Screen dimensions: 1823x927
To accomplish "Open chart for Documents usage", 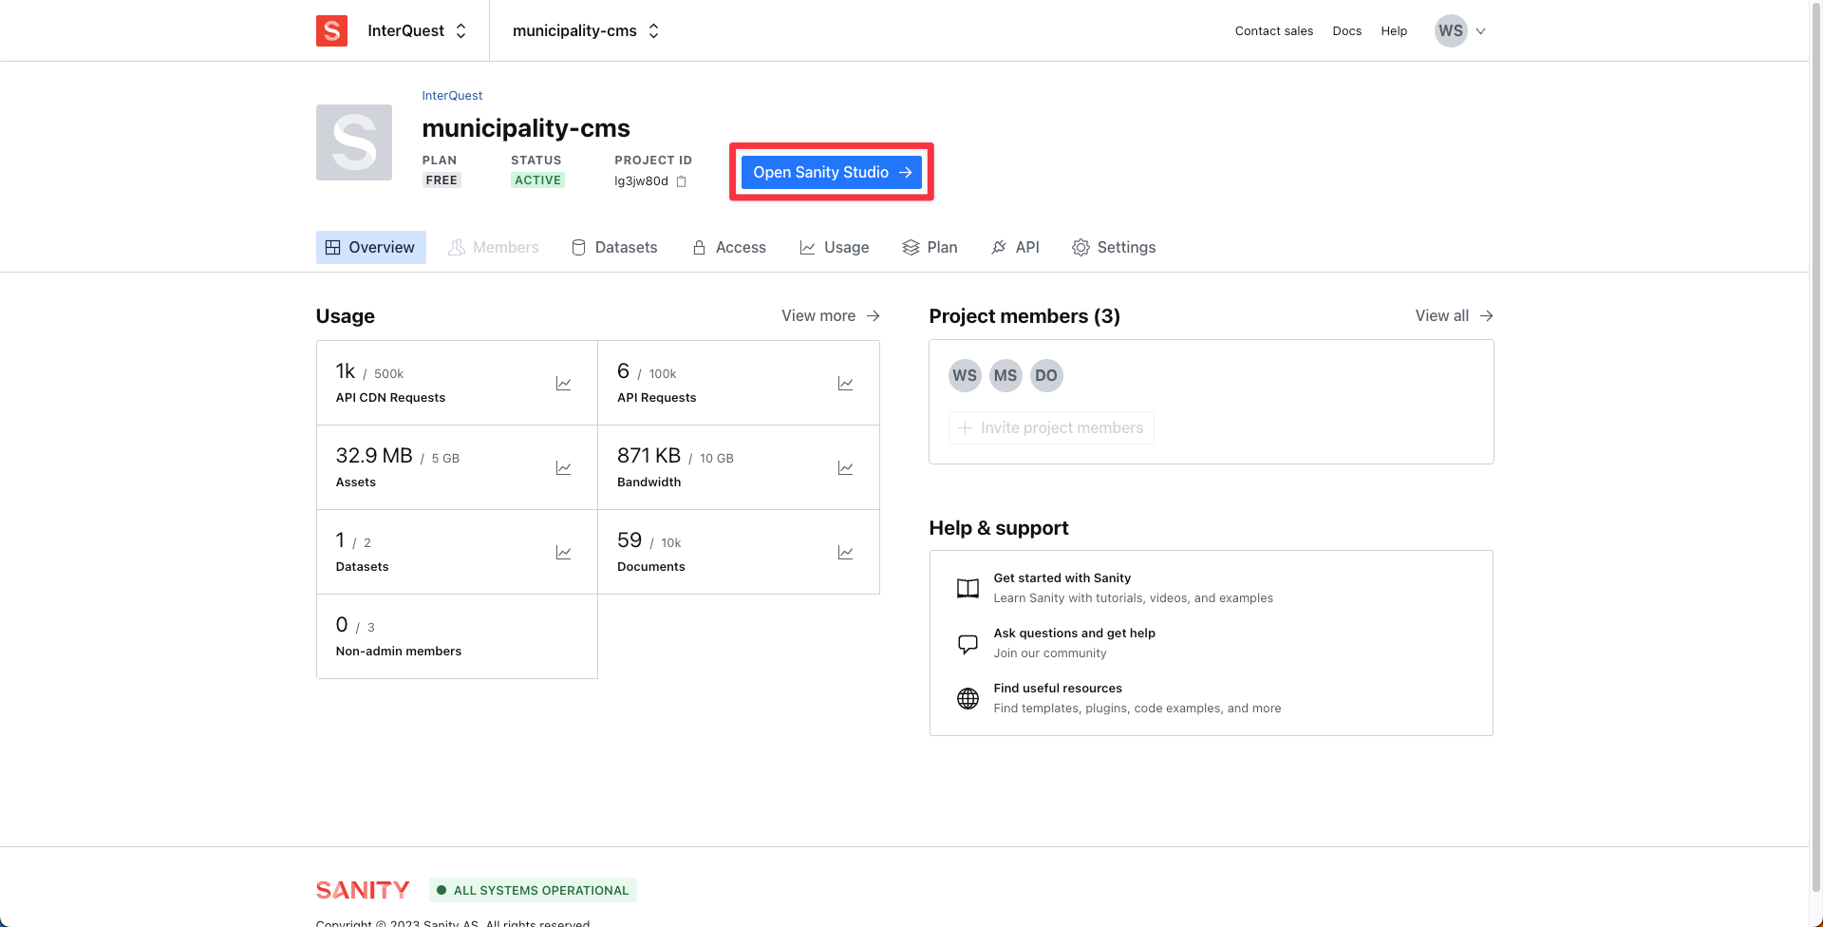I will point(844,553).
